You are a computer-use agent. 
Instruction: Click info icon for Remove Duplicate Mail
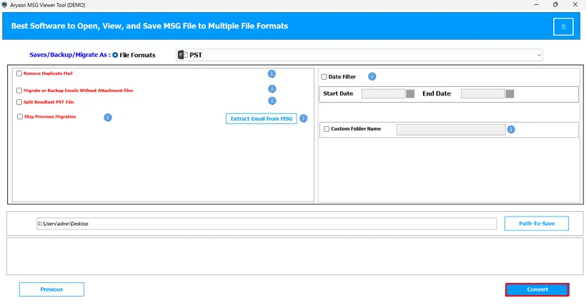(272, 74)
